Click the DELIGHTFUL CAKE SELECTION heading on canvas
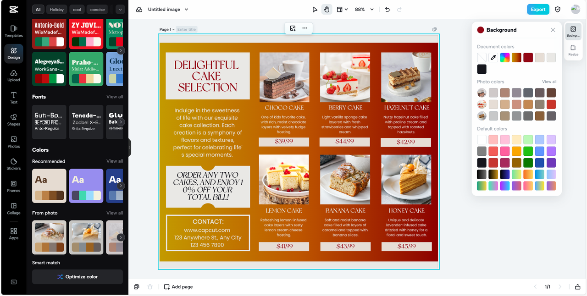587x296 pixels. tap(207, 76)
